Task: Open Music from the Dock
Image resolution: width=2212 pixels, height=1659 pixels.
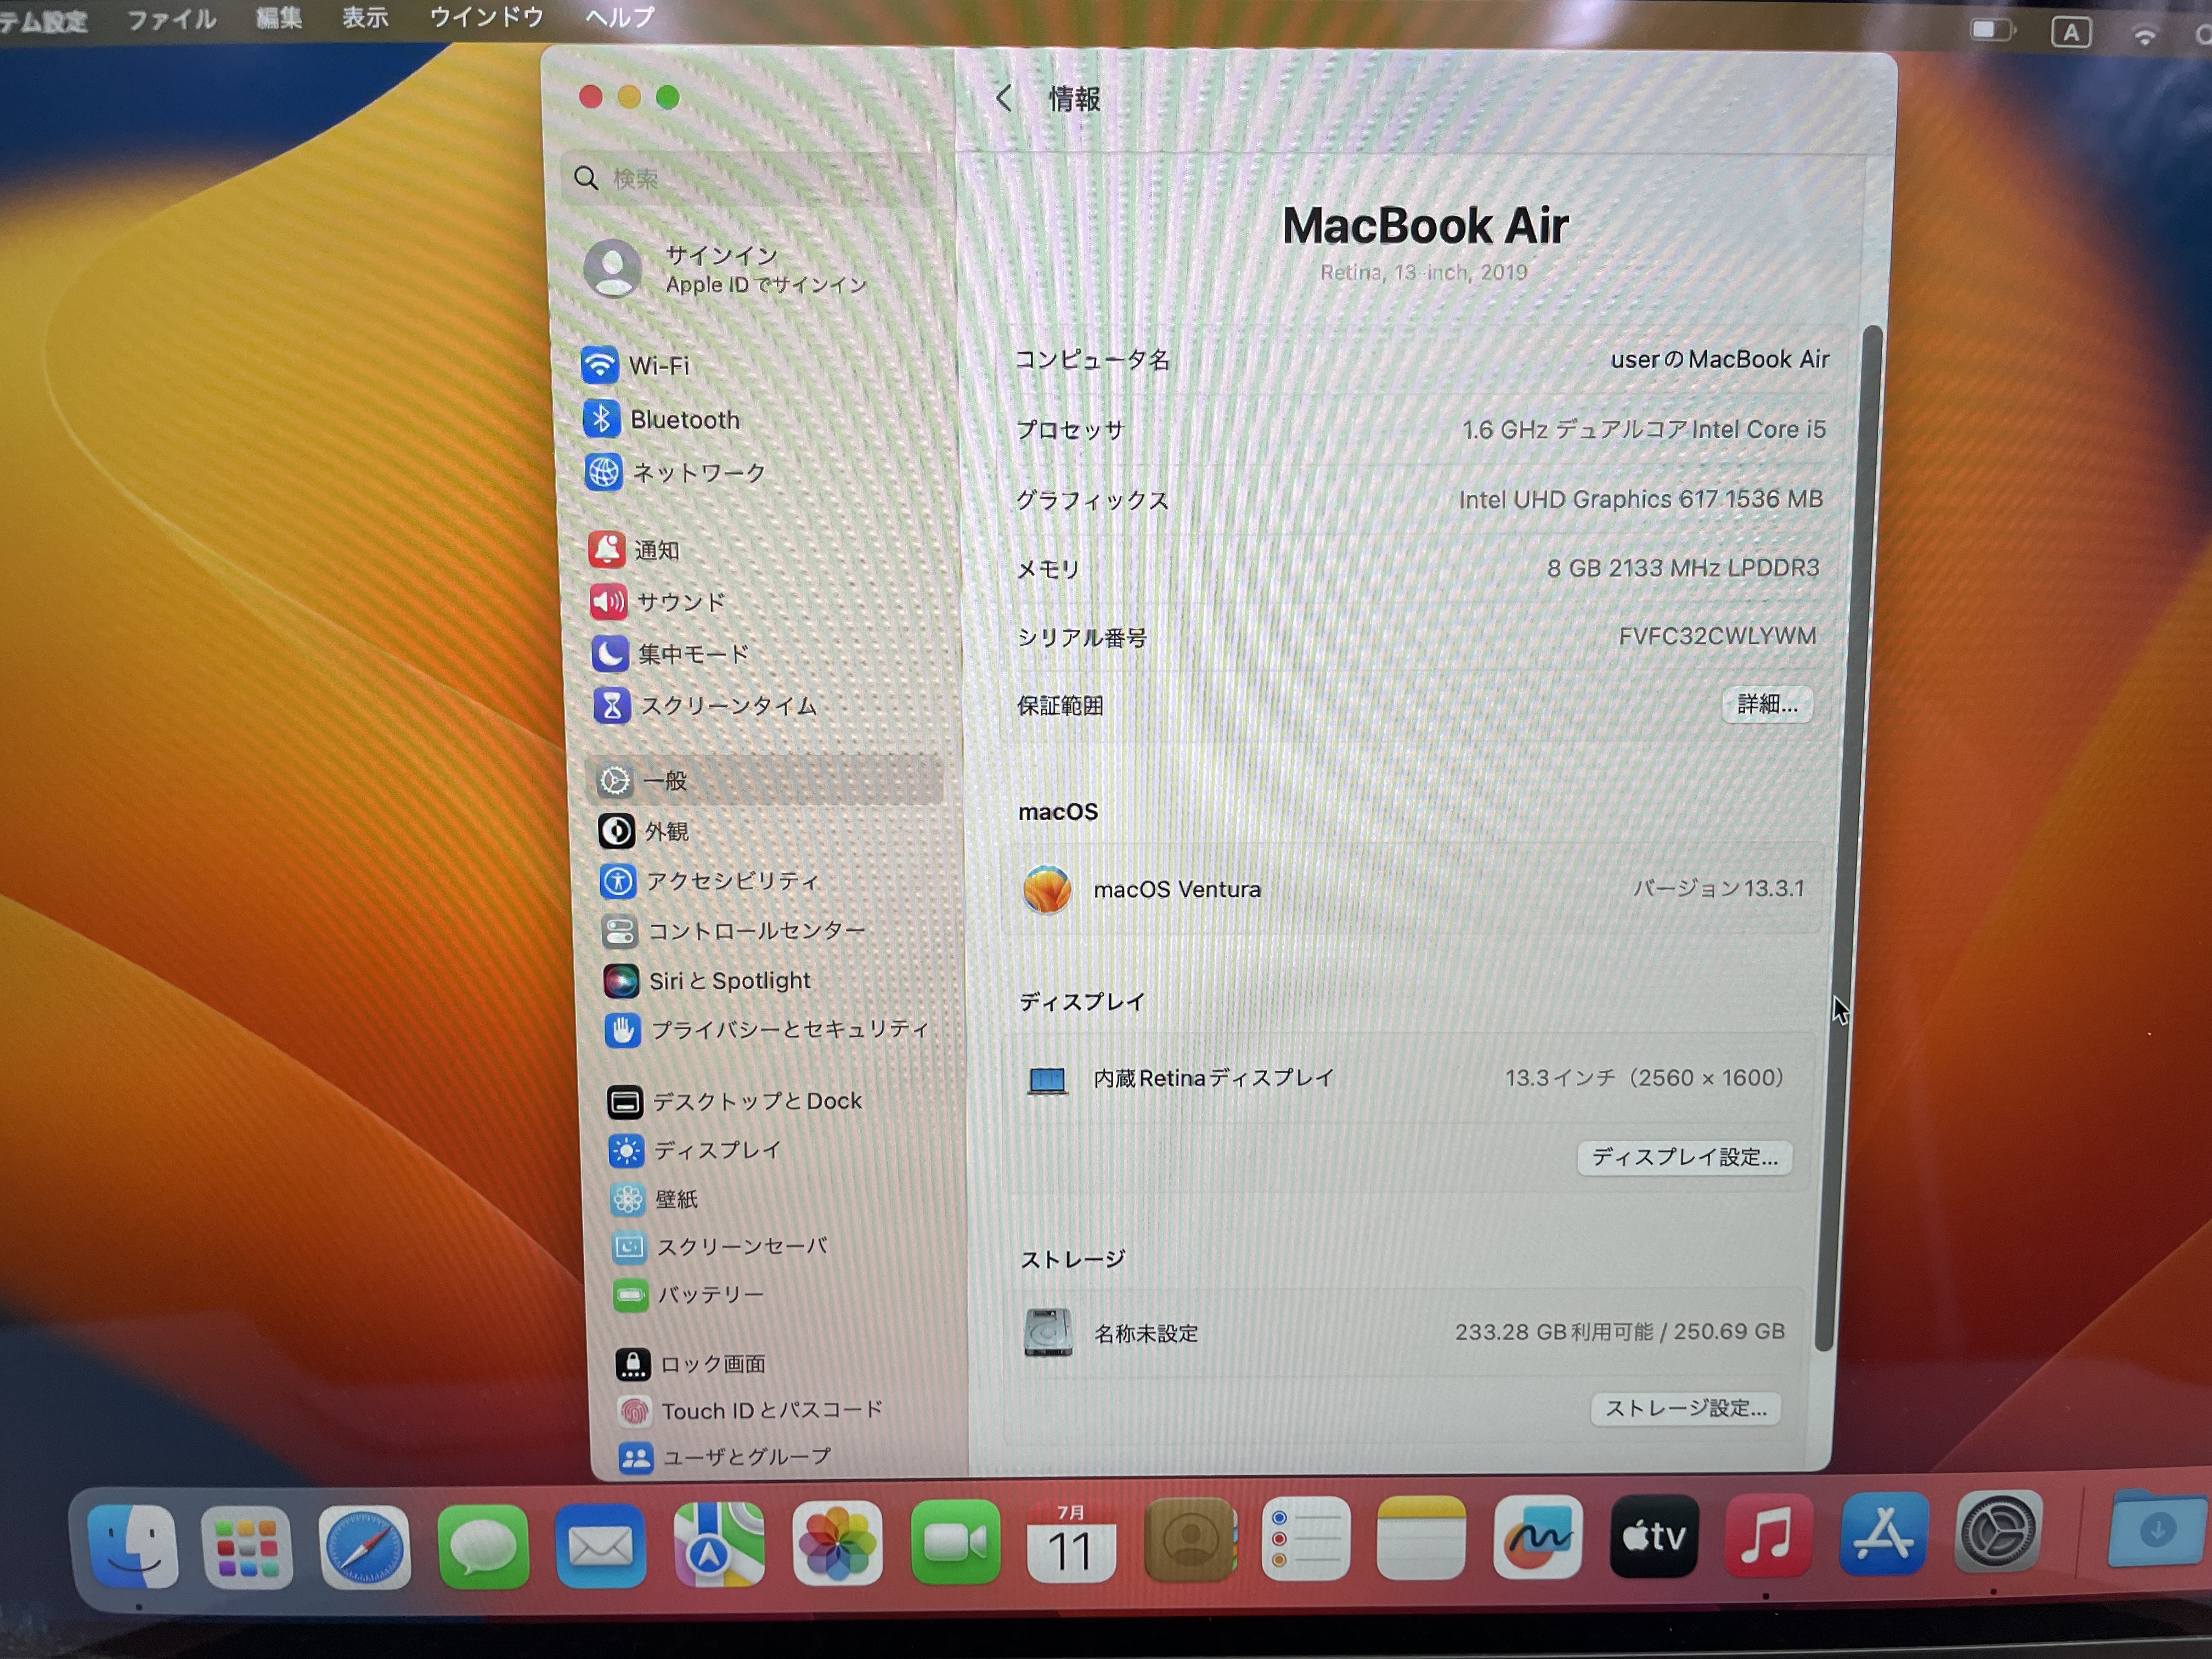Action: [1768, 1535]
